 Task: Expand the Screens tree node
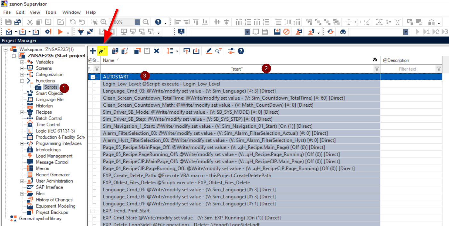click(22, 68)
